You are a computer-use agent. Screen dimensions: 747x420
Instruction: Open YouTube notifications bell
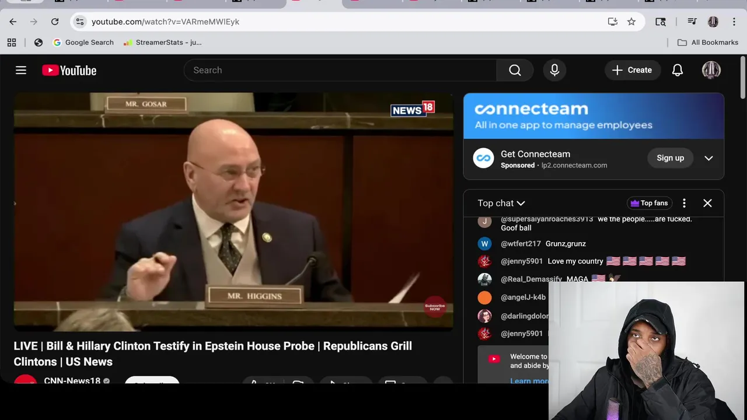[678, 70]
